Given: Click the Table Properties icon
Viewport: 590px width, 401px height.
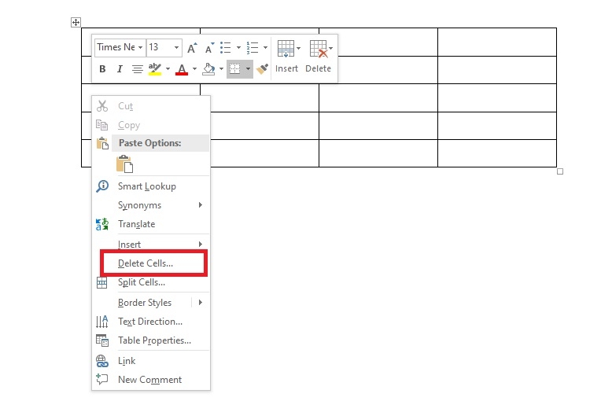Looking at the screenshot, I should (x=102, y=340).
